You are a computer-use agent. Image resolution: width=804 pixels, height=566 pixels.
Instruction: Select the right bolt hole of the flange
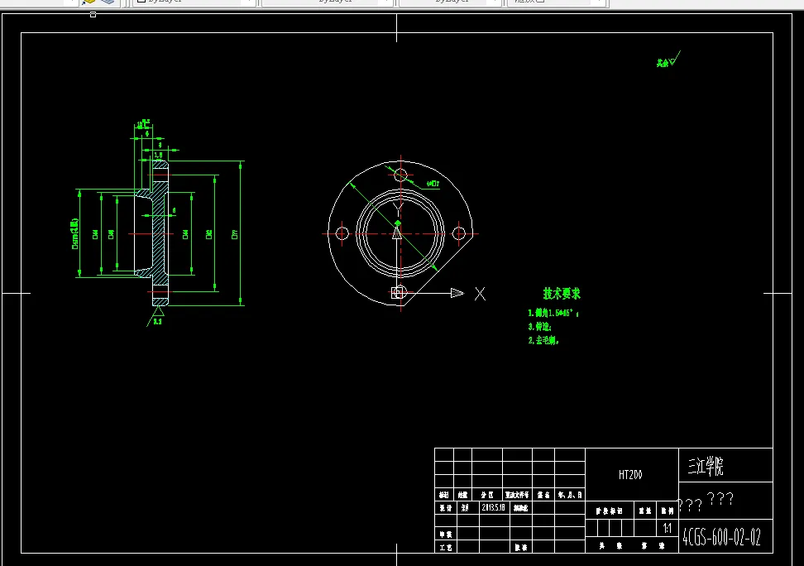[459, 233]
